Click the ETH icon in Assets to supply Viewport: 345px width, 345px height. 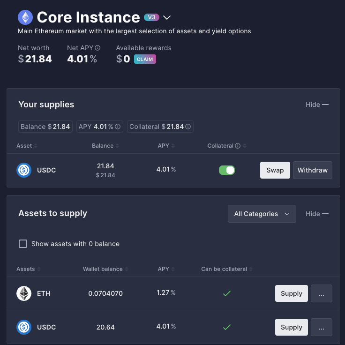[x=24, y=293]
